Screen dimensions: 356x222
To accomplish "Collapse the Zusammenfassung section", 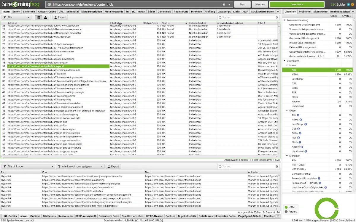I will (x=285, y=20).
